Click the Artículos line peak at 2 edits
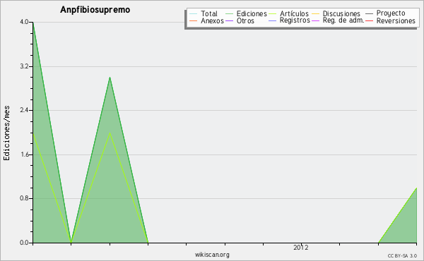424x261 pixels. click(110, 133)
